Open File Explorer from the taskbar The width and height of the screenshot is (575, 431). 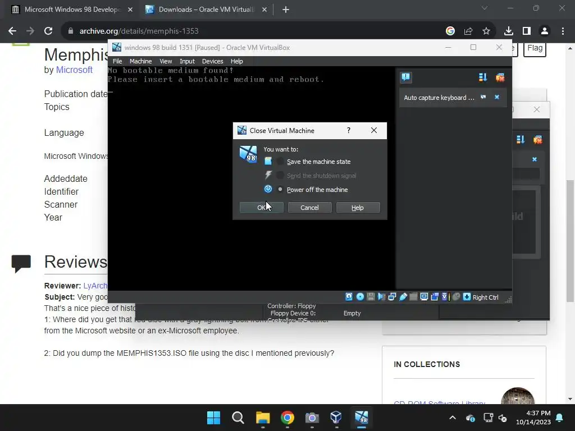point(263,418)
